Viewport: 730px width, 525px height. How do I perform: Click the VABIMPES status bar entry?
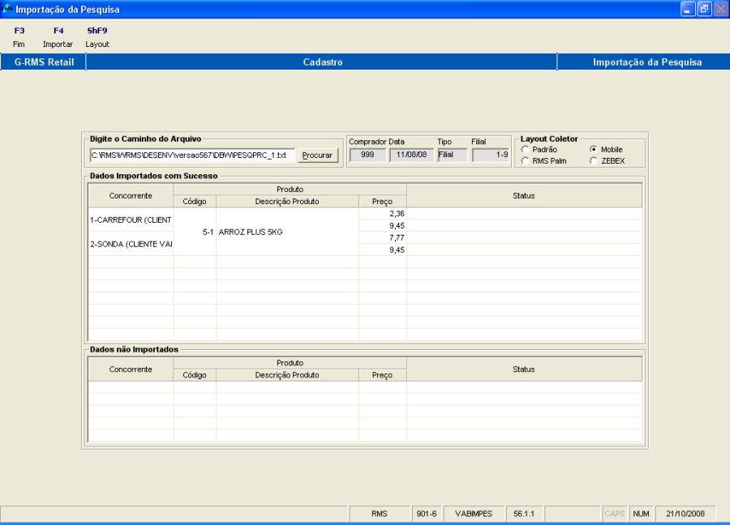pyautogui.click(x=474, y=514)
